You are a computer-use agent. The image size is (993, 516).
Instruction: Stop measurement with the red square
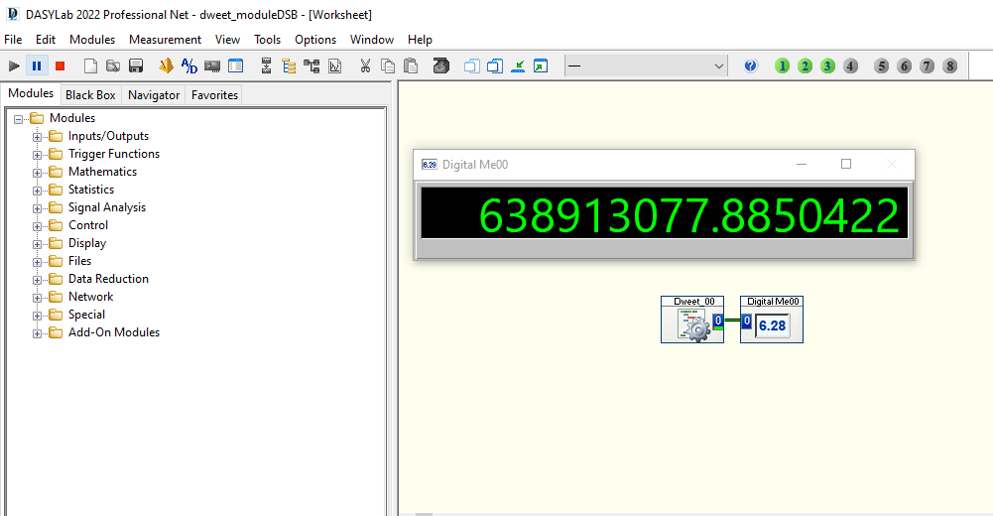point(61,65)
